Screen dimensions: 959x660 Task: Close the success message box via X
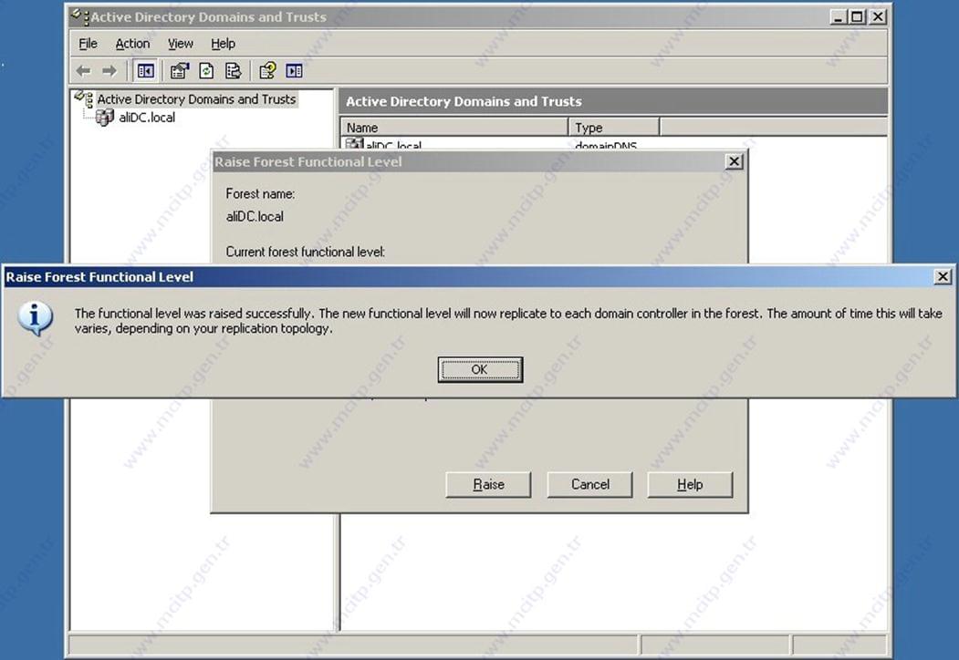[943, 277]
